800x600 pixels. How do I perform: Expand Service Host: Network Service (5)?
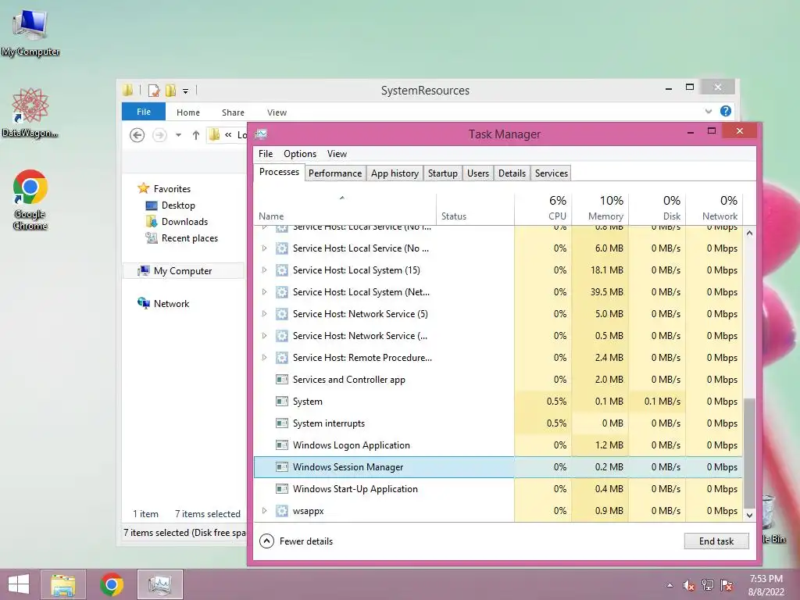click(x=264, y=314)
